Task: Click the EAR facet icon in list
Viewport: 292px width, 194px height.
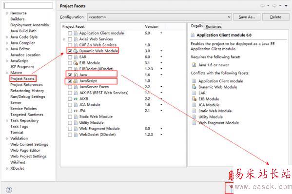Action: coord(76,57)
